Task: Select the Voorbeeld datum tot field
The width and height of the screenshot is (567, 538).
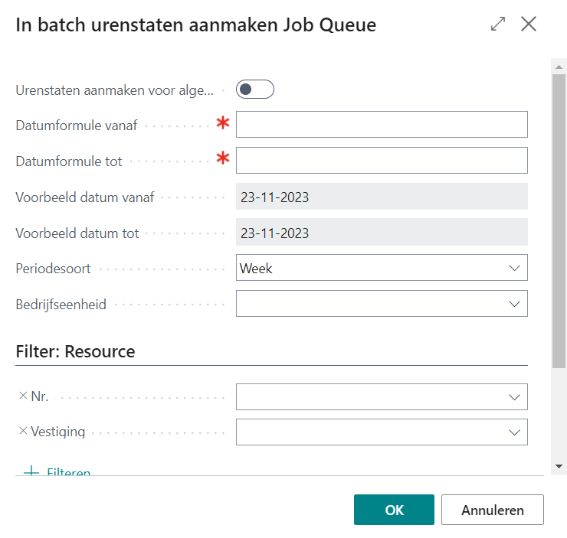Action: pos(382,233)
